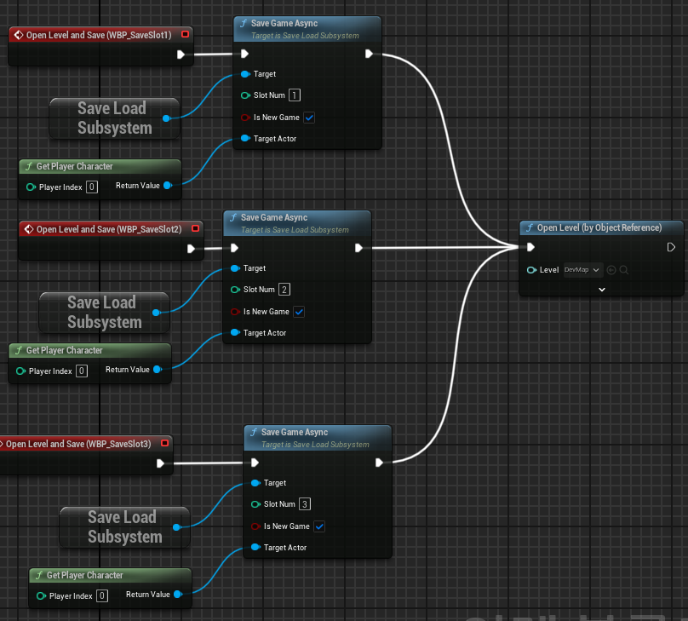Screen dimensions: 688x621
Task: Click the red delegate pin on WBP_SaveSlot3 event
Action: coord(164,443)
